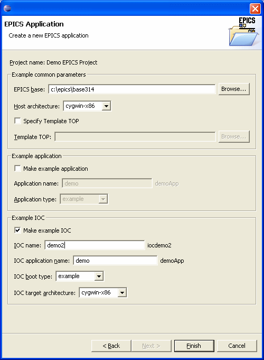Click the IOC name text field
Viewport: 264px width, 360px height.
click(95, 245)
